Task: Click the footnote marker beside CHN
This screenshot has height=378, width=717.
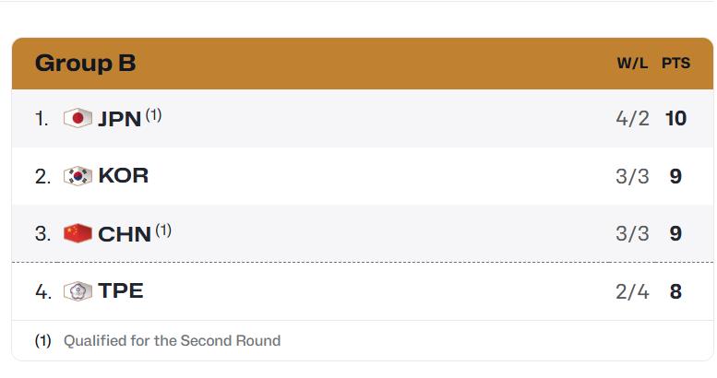Action: click(163, 230)
